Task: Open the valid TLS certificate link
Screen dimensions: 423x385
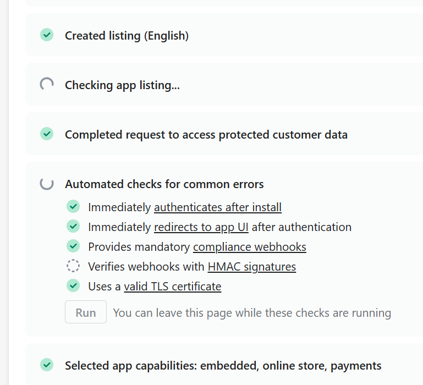Action: coord(173,287)
